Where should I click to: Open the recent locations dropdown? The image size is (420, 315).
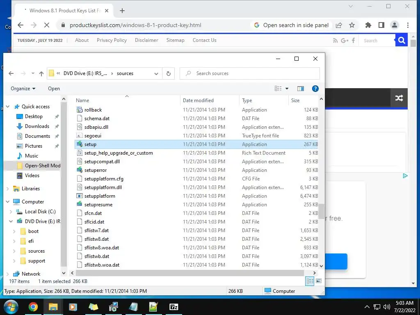(x=33, y=73)
